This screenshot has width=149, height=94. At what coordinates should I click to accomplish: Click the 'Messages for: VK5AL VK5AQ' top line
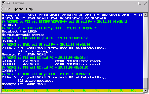[x=72, y=15]
